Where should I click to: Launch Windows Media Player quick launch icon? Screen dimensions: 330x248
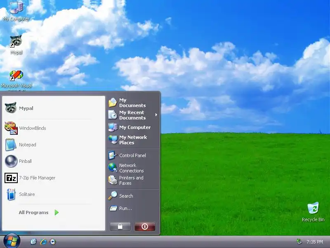[53, 241]
